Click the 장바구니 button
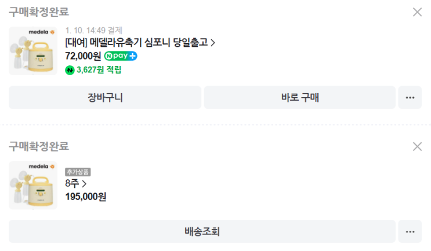 tap(105, 98)
